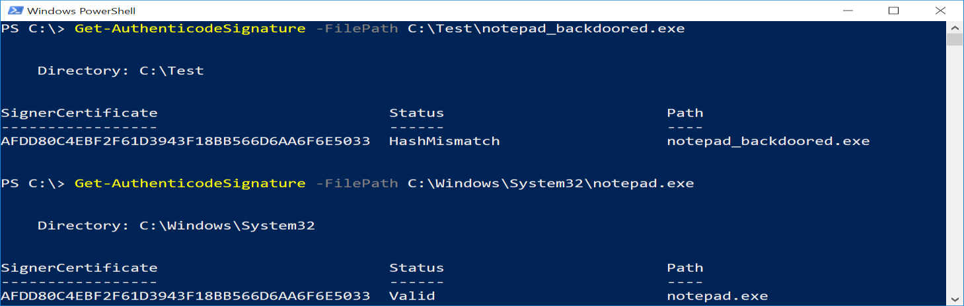Image resolution: width=964 pixels, height=306 pixels.
Task: Click the scrollbar up arrow
Action: [x=955, y=27]
